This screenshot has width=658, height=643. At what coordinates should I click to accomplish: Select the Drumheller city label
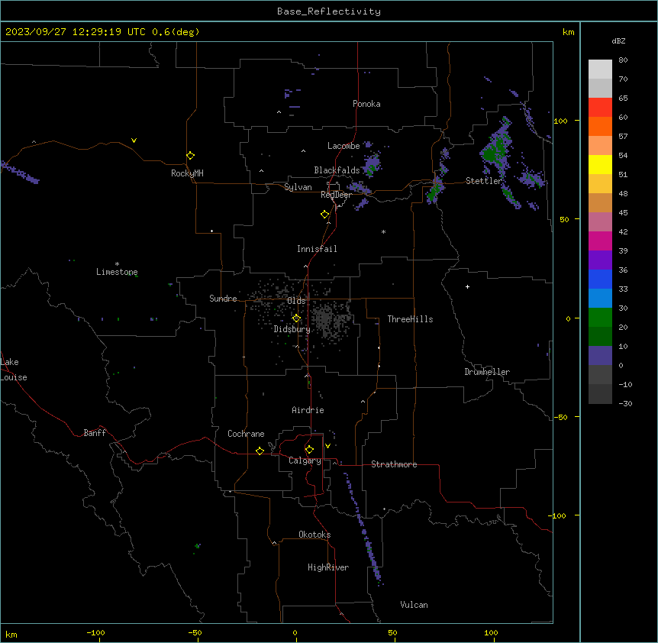487,372
